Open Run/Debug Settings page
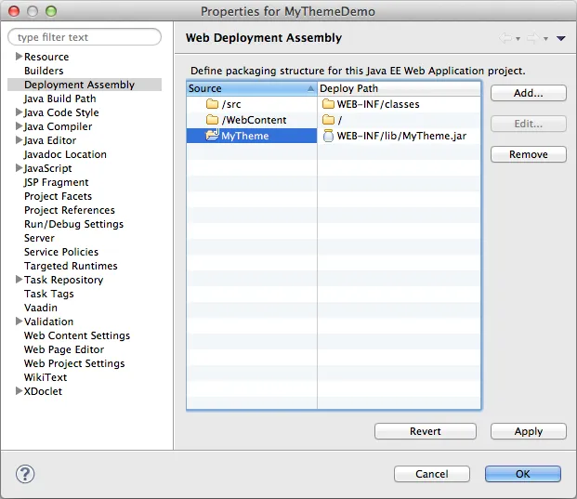 [x=74, y=224]
